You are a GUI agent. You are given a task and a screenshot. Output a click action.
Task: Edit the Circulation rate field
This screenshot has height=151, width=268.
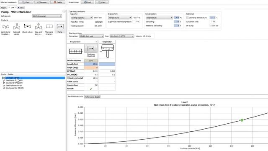[212, 22]
